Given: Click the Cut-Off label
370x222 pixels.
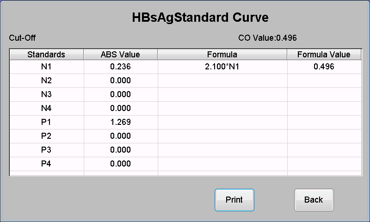Looking at the screenshot, I should pyautogui.click(x=22, y=38).
